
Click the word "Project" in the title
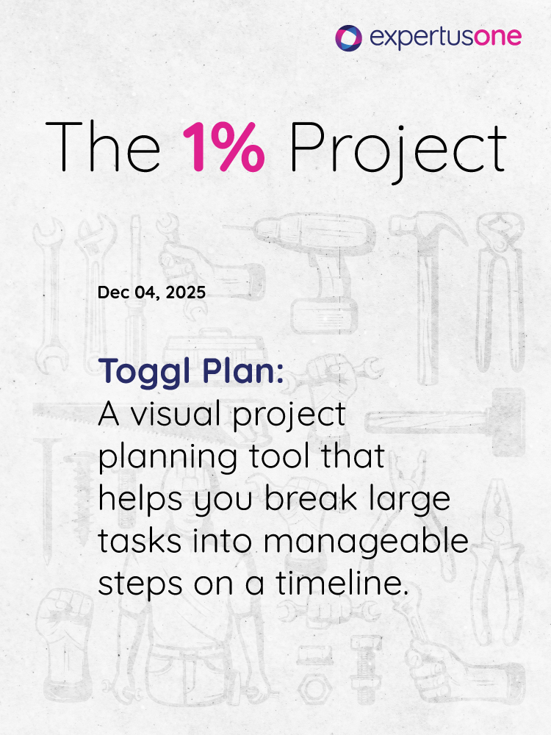397,147
